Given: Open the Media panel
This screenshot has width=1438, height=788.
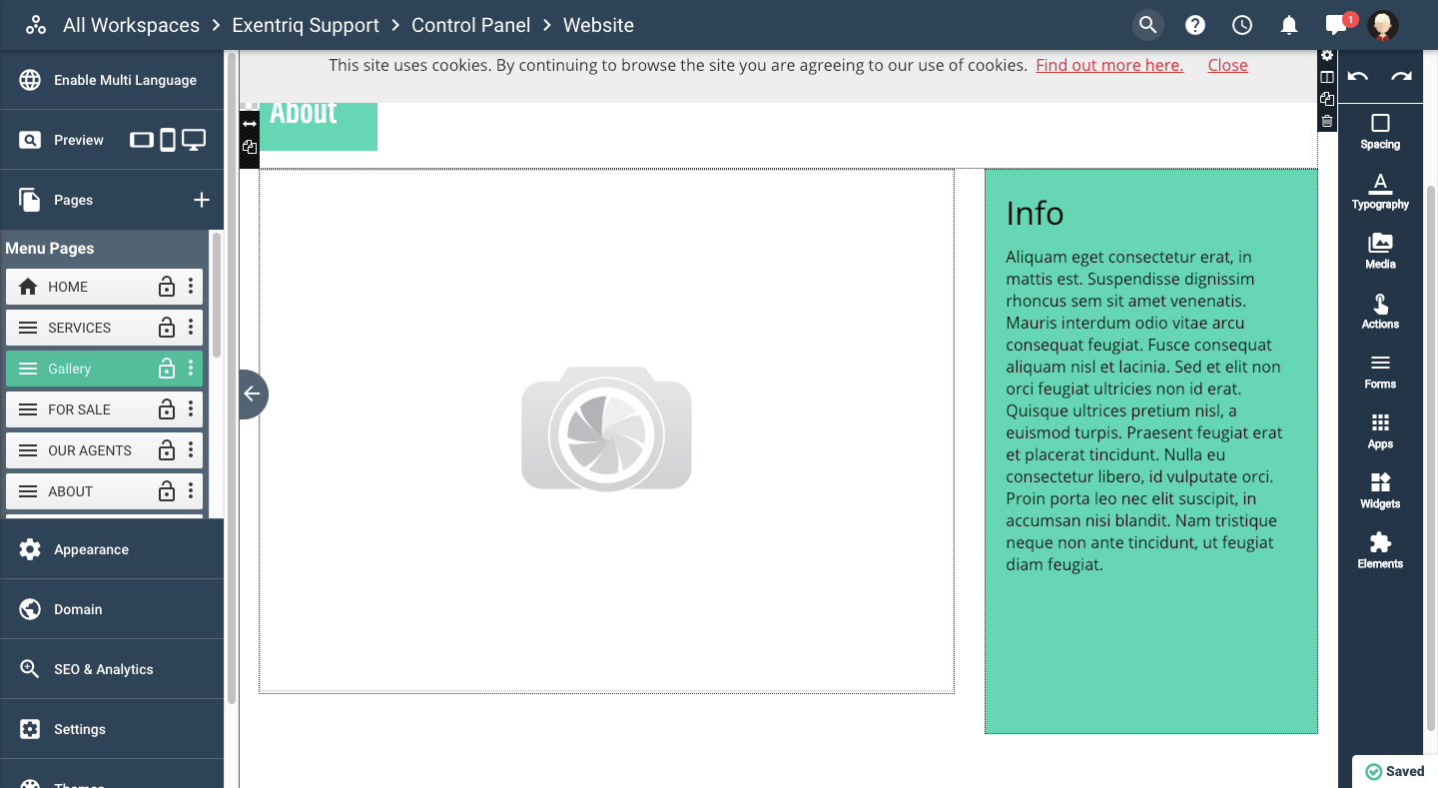Looking at the screenshot, I should 1380,251.
